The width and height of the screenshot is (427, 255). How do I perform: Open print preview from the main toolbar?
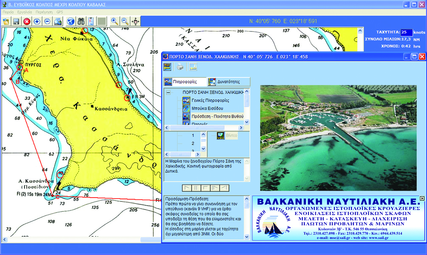[x=58, y=21]
